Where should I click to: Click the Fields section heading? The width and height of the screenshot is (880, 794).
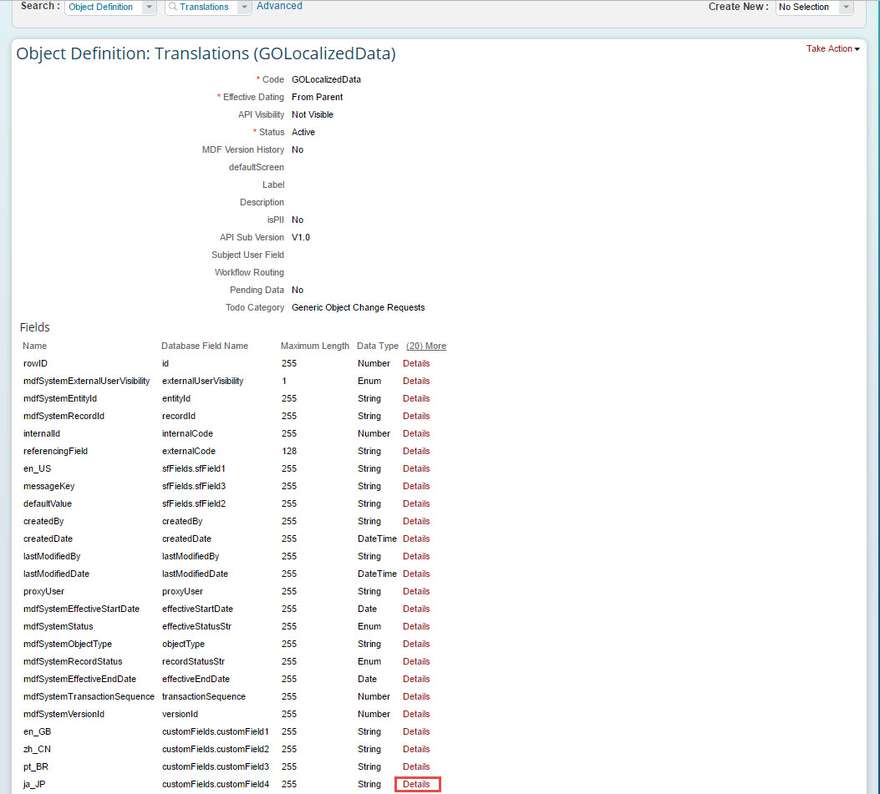tap(35, 327)
